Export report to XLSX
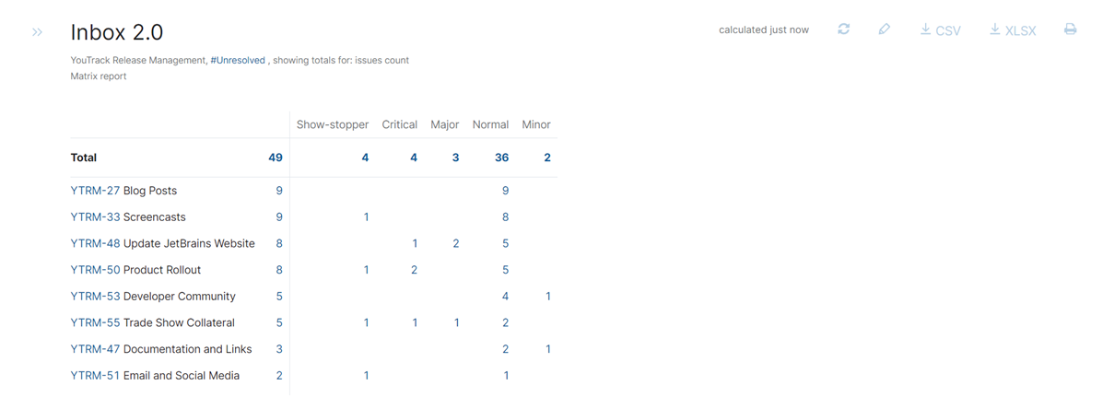 (1013, 30)
